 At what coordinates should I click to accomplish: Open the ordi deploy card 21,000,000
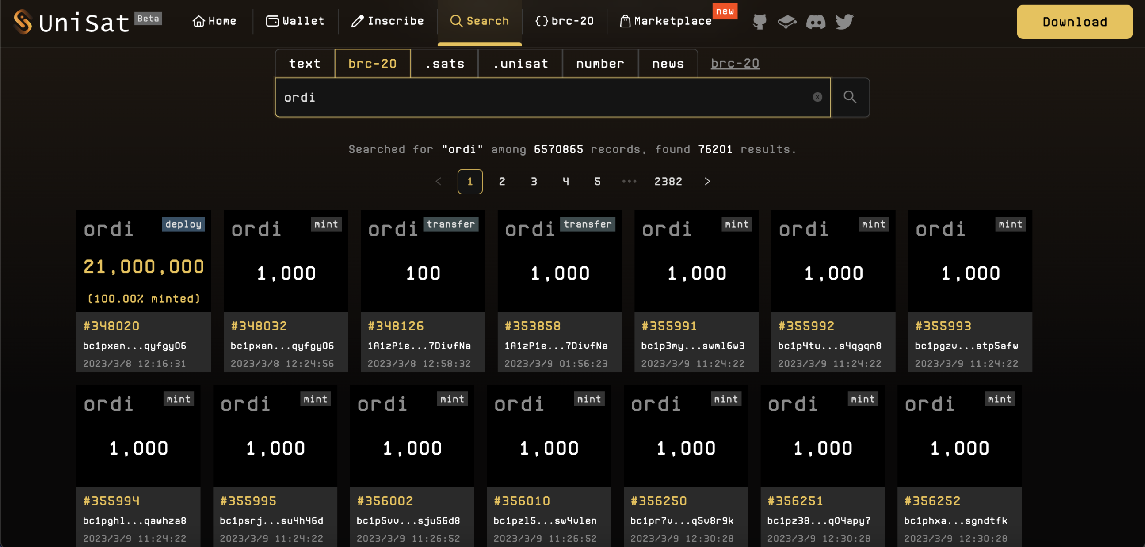pyautogui.click(x=144, y=291)
